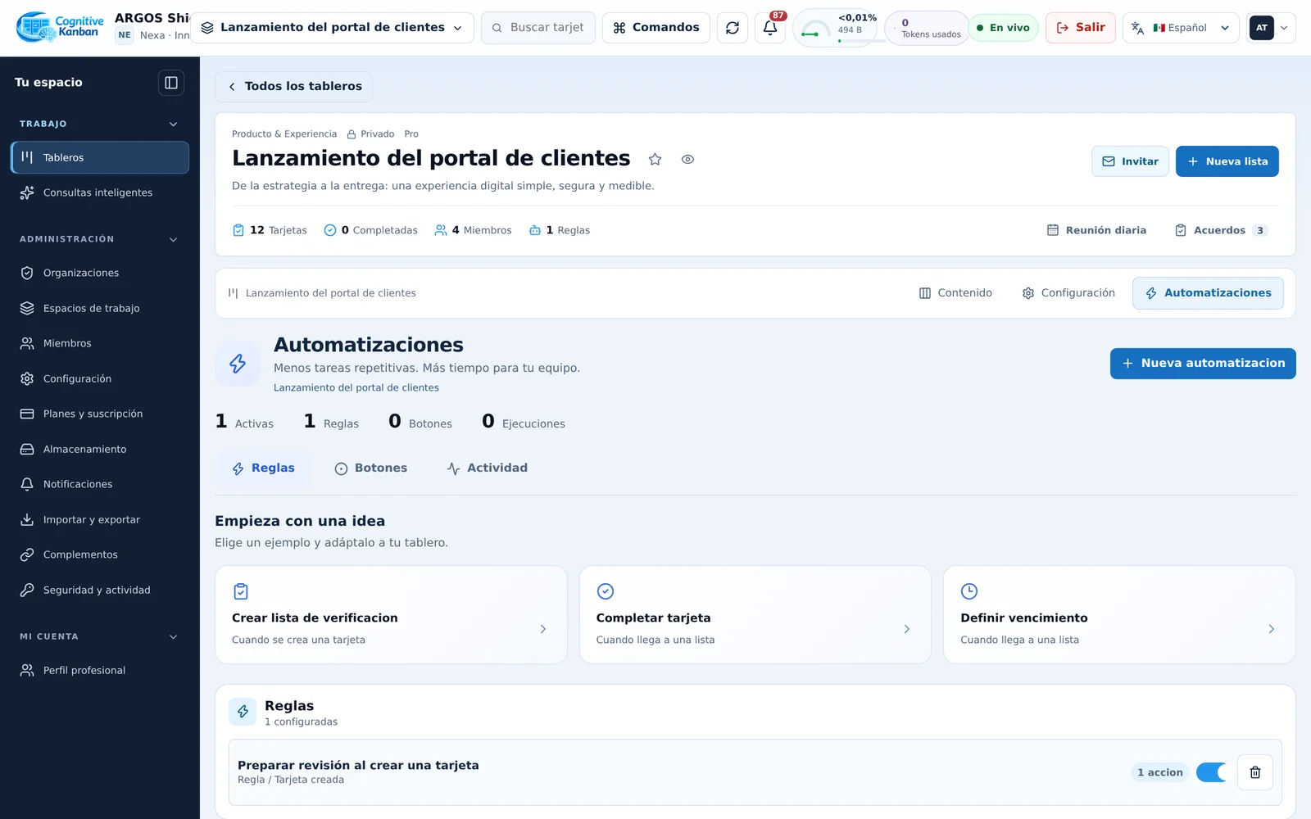Image resolution: width=1311 pixels, height=819 pixels.
Task: Click the Salir exit button
Action: coord(1081,28)
